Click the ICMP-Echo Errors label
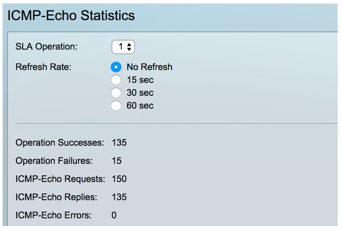342x229 pixels. [x=52, y=215]
